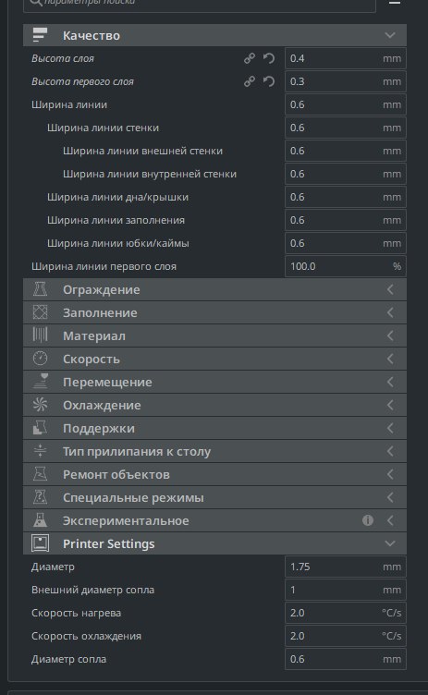Edit Ширина линии заполнения value
Screen dimensions: 428x695
point(345,220)
